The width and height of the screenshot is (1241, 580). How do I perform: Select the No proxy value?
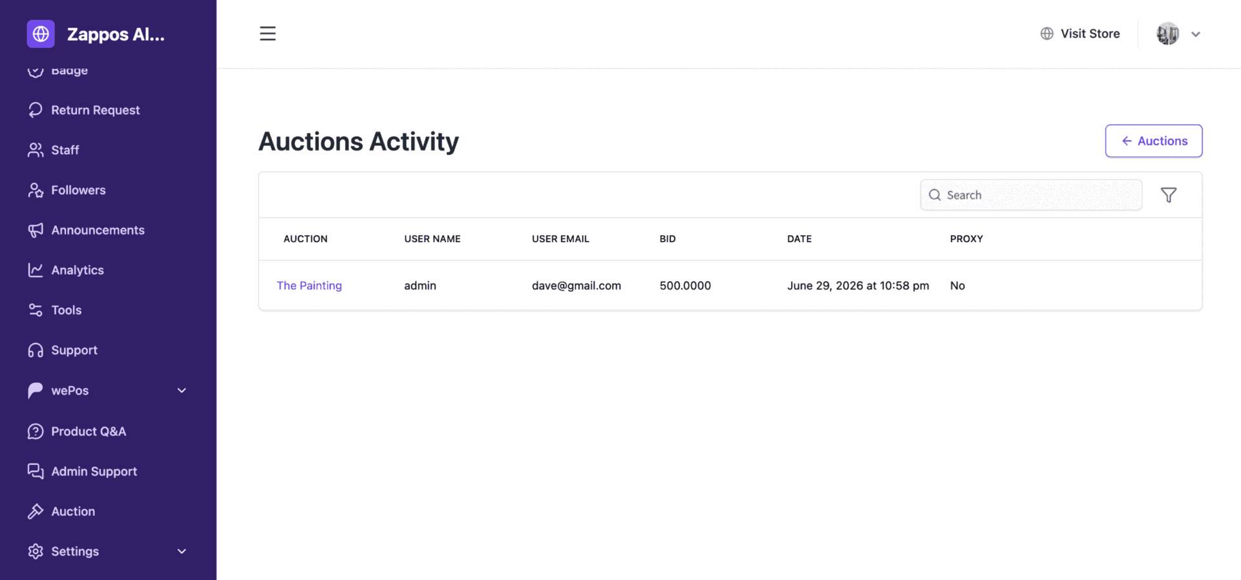click(957, 285)
